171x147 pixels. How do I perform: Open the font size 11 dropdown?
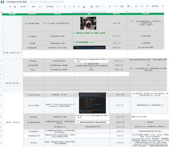point(58,6)
